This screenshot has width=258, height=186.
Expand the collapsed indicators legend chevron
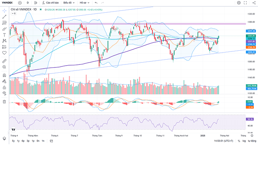(x=13, y=13)
